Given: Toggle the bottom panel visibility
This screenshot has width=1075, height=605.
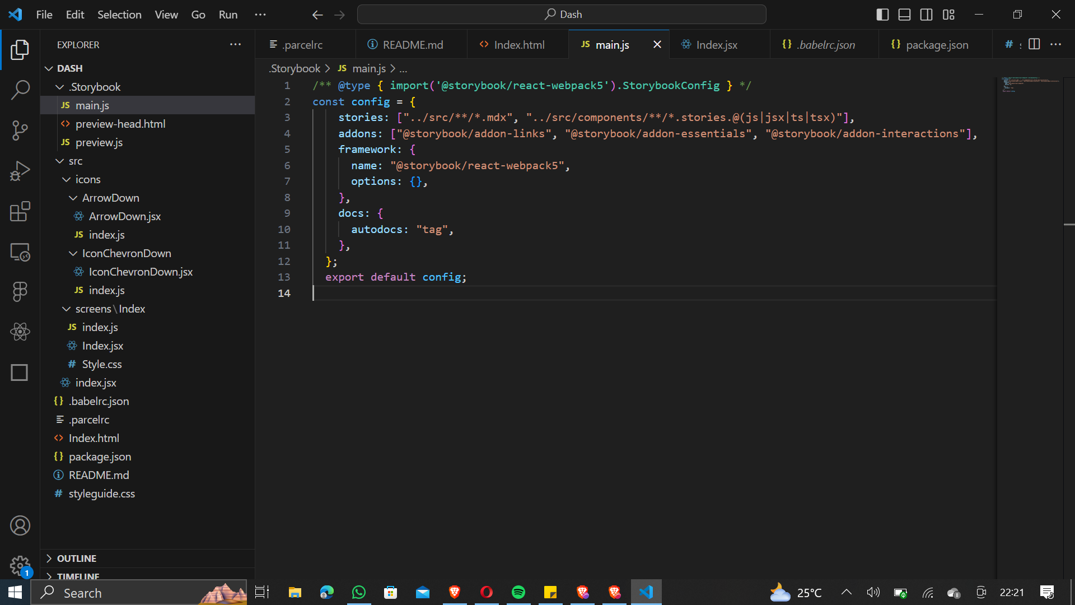Looking at the screenshot, I should coord(904,15).
